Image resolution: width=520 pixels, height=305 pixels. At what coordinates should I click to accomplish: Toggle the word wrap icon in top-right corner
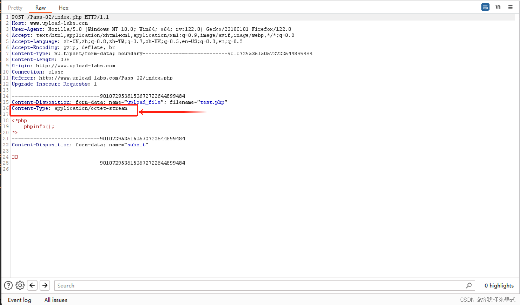point(485,7)
